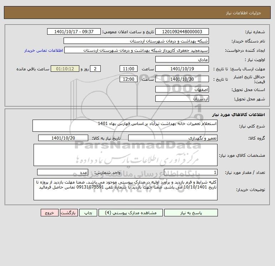Click the goods group field تعمیر و نگهداری

pyautogui.click(x=173, y=138)
